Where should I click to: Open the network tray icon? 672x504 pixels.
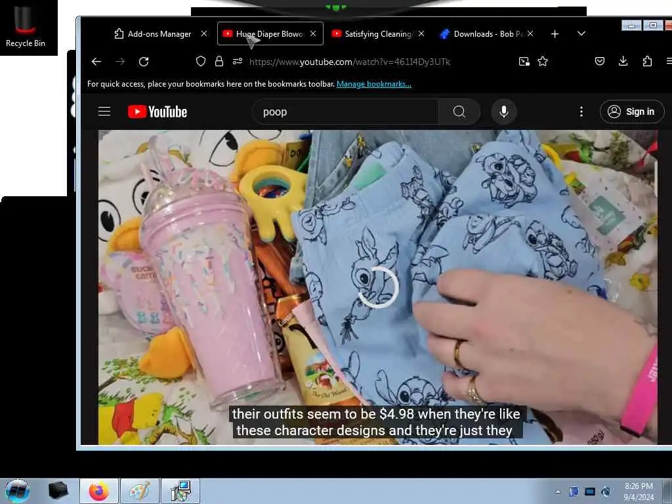[x=590, y=492]
